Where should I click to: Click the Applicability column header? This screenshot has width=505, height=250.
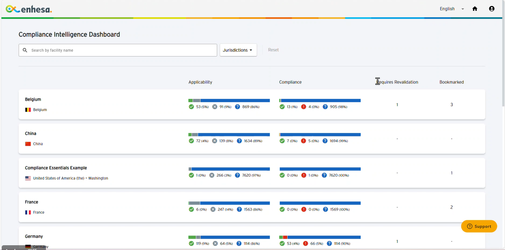[200, 82]
